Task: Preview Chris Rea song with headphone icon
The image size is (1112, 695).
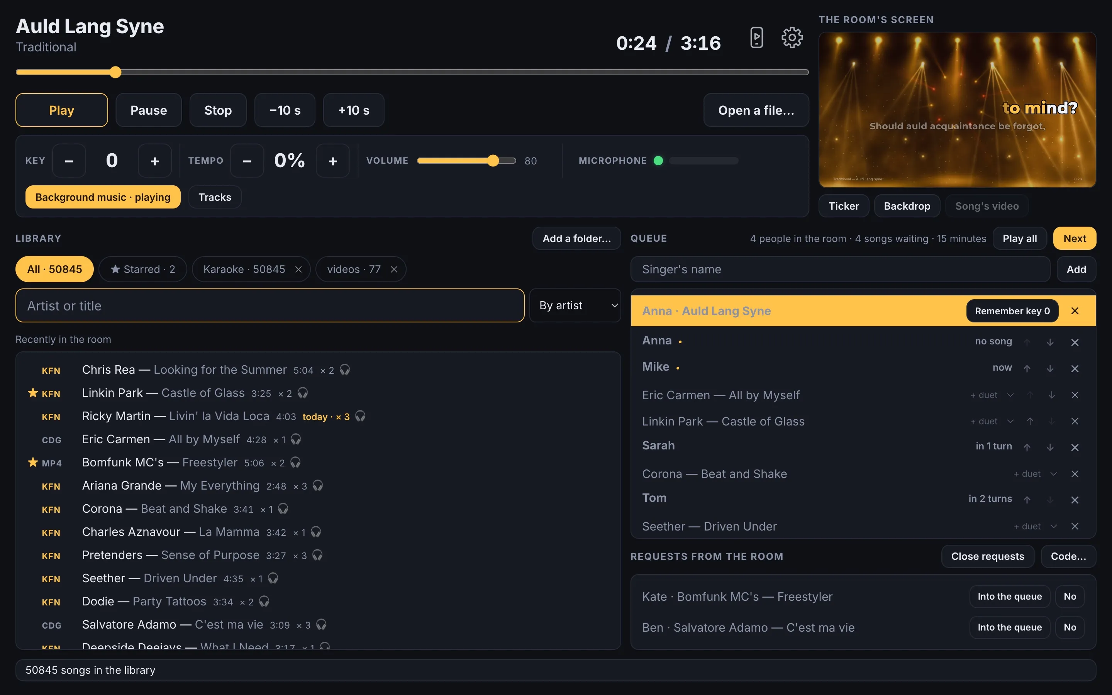Action: (x=345, y=370)
